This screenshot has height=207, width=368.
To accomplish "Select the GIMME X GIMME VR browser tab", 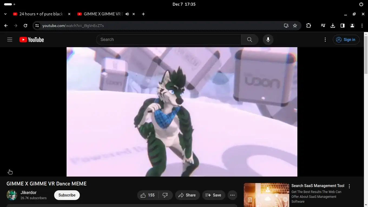I will click(x=103, y=14).
